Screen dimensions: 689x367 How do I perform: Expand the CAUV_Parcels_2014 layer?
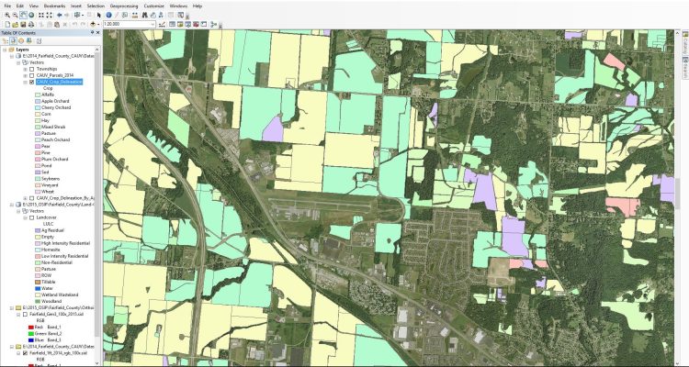click(26, 75)
